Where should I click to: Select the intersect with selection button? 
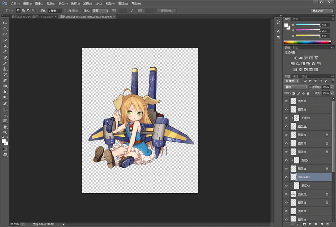tap(34, 10)
